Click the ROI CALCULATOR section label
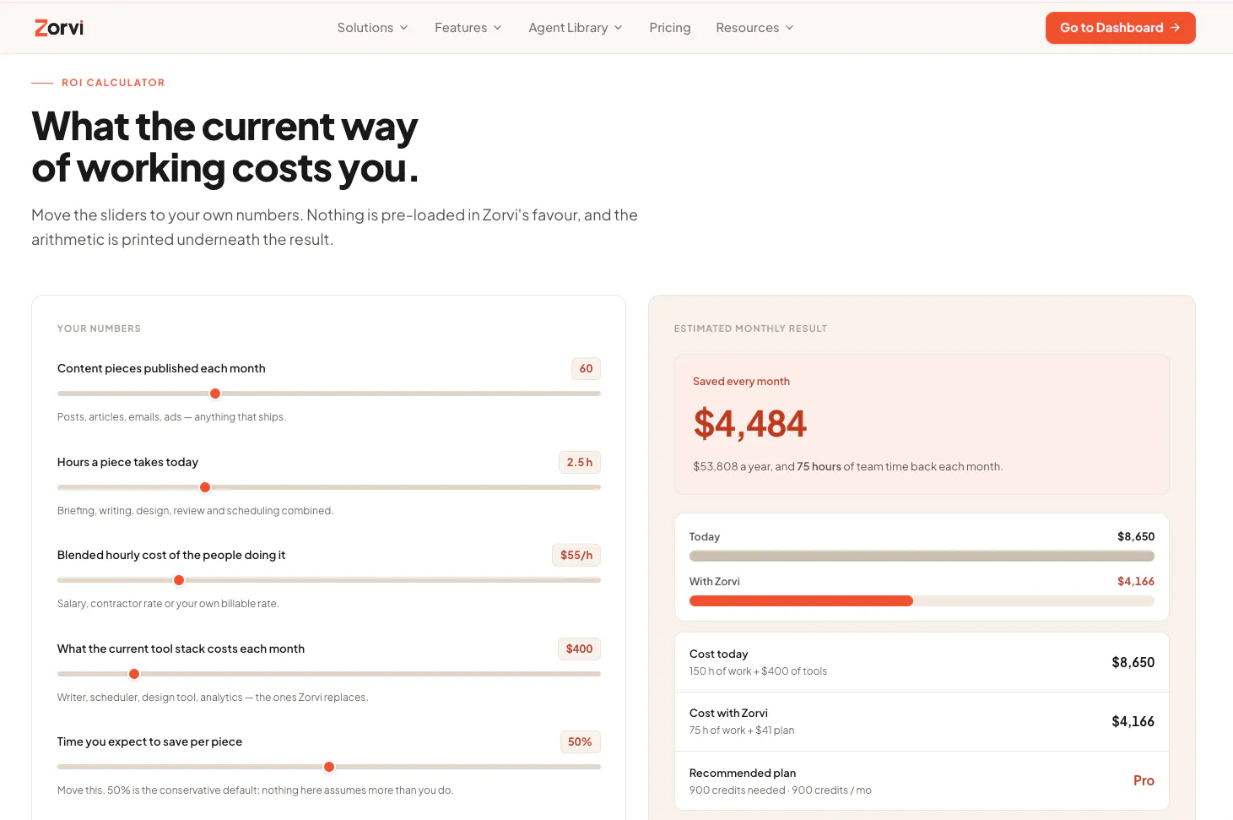Screen dimensions: 1233x820 click(x=113, y=83)
